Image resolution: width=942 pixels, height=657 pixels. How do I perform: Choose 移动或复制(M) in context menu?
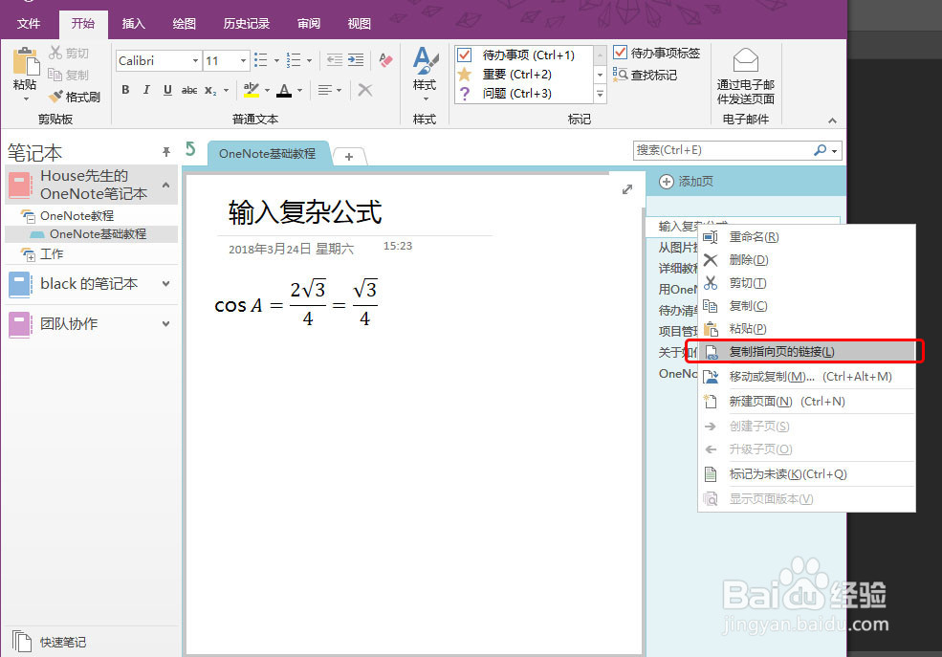(807, 377)
